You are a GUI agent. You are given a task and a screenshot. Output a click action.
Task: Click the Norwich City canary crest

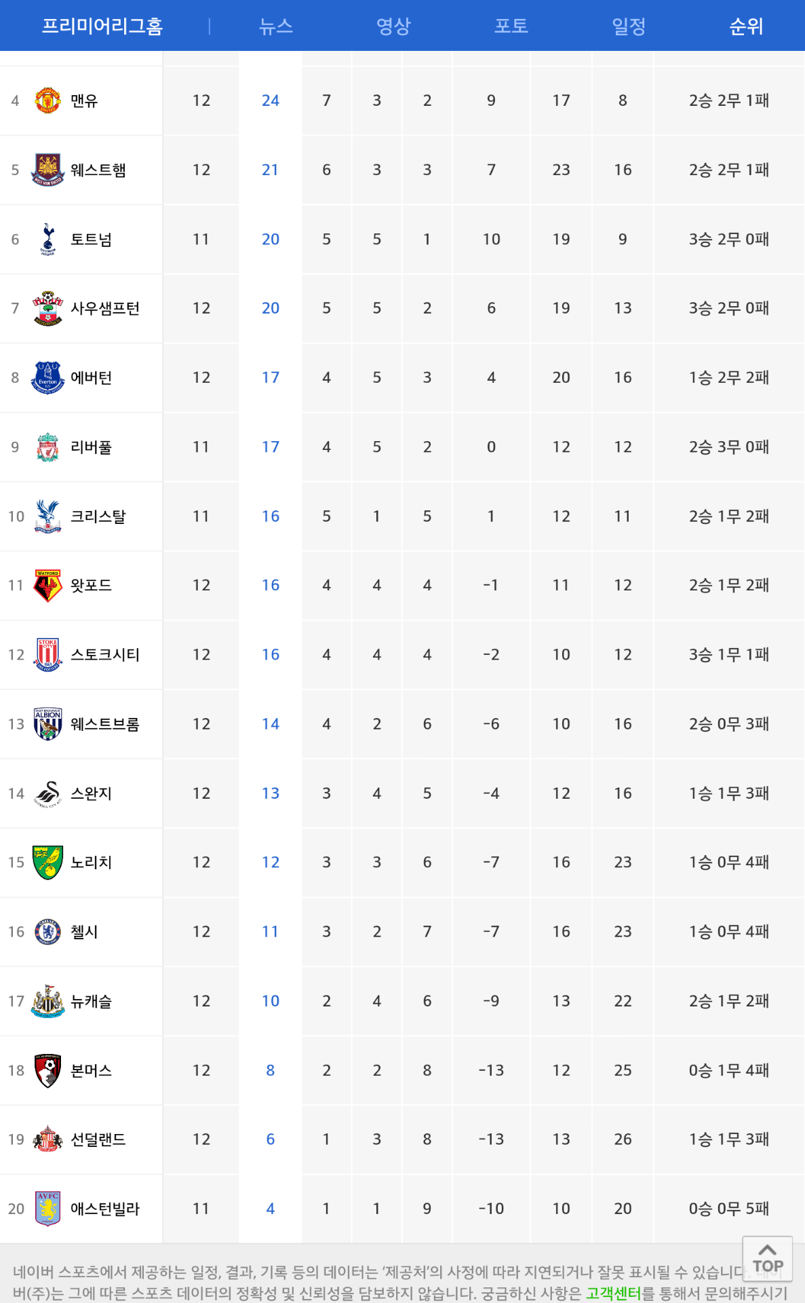click(x=47, y=862)
